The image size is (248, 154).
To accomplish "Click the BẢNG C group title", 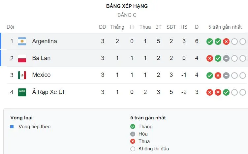I will 127,15.
